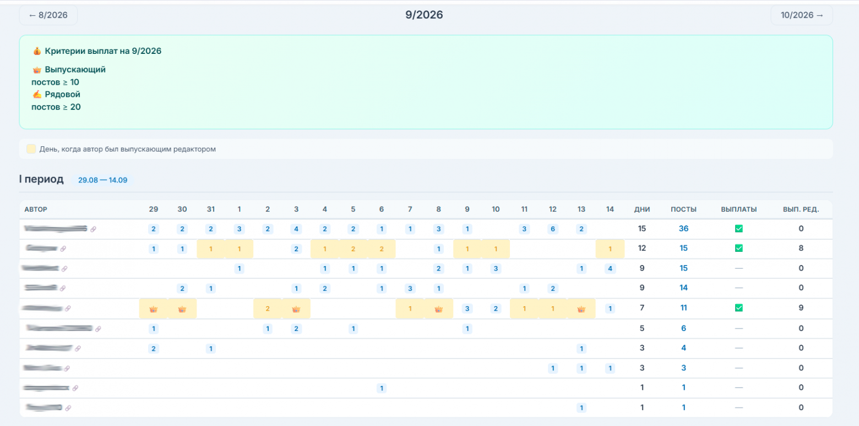Image resolution: width=859 pixels, height=426 pixels.
Task: Open link icon in the 15-posts, 9-days row
Action: click(64, 269)
